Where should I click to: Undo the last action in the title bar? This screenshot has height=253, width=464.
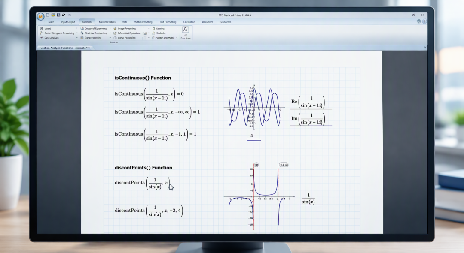(63, 15)
